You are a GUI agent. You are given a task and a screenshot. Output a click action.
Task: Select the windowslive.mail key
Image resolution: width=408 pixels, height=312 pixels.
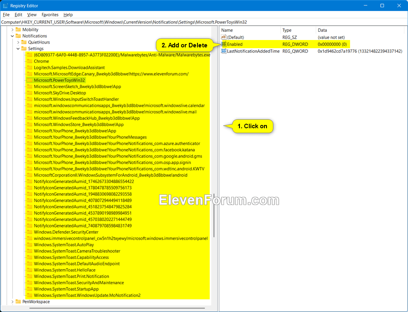(115, 112)
